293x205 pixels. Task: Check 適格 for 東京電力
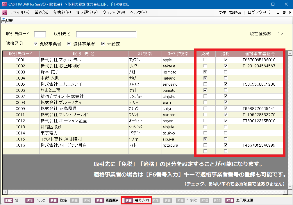pyautogui.click(x=226, y=133)
